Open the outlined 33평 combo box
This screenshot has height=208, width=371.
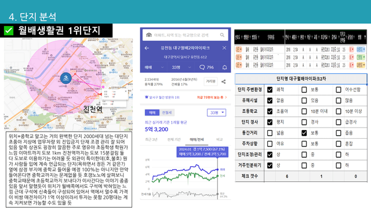pos(216,113)
